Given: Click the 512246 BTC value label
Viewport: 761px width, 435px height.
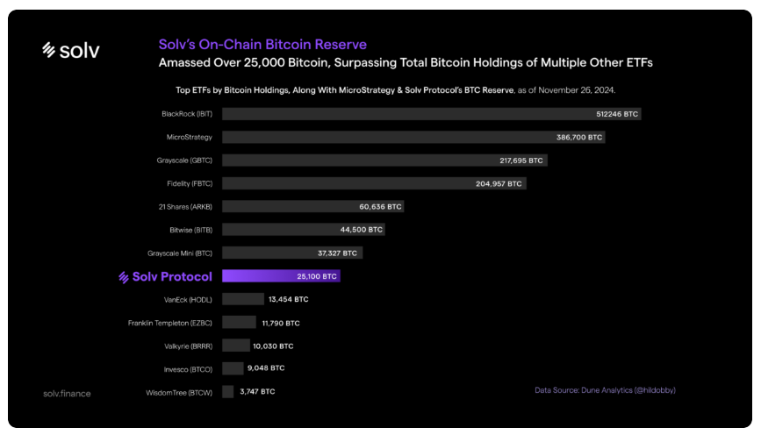Looking at the screenshot, I should click(x=615, y=114).
